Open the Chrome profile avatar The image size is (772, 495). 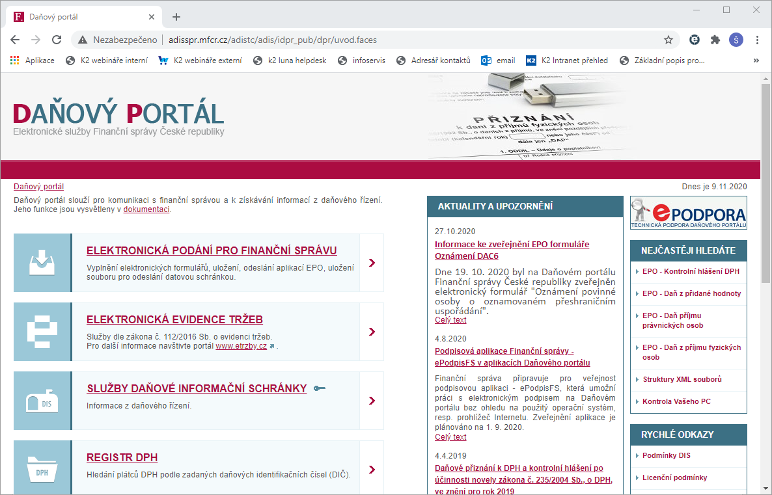pyautogui.click(x=736, y=40)
